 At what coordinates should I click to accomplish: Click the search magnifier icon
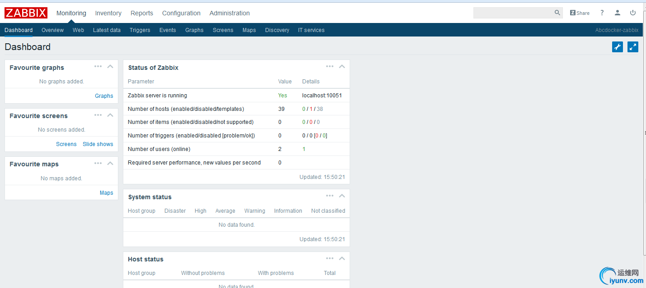pos(557,13)
